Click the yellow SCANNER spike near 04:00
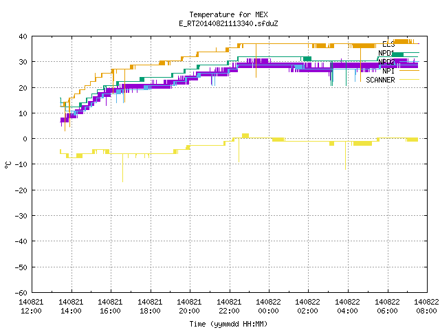 tap(345, 156)
